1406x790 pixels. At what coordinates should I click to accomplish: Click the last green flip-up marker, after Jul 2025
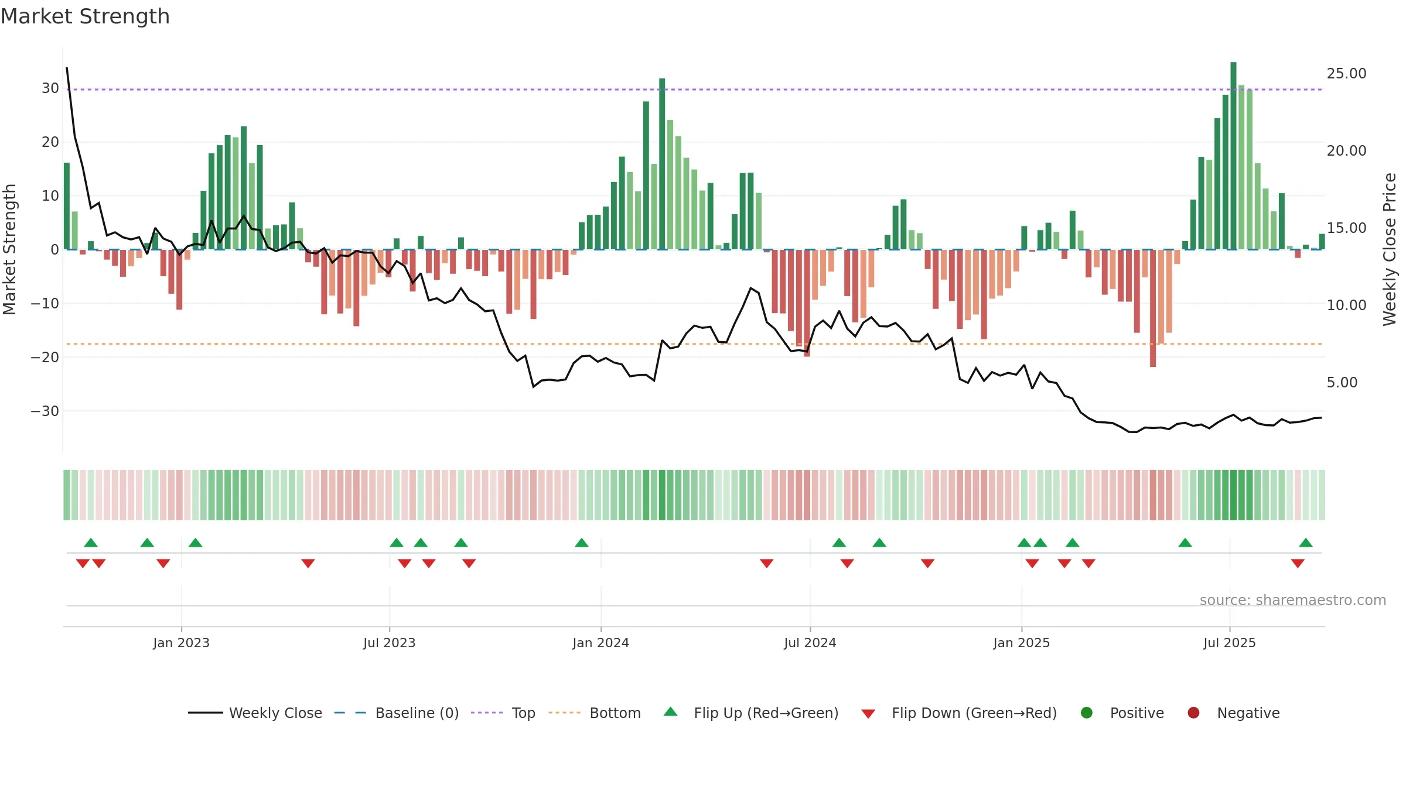point(1306,542)
